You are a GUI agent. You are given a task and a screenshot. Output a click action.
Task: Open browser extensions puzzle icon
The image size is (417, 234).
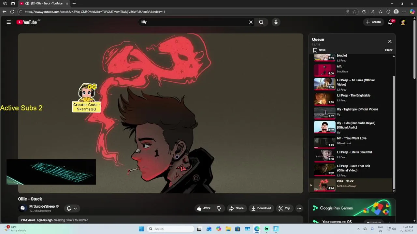364,12
